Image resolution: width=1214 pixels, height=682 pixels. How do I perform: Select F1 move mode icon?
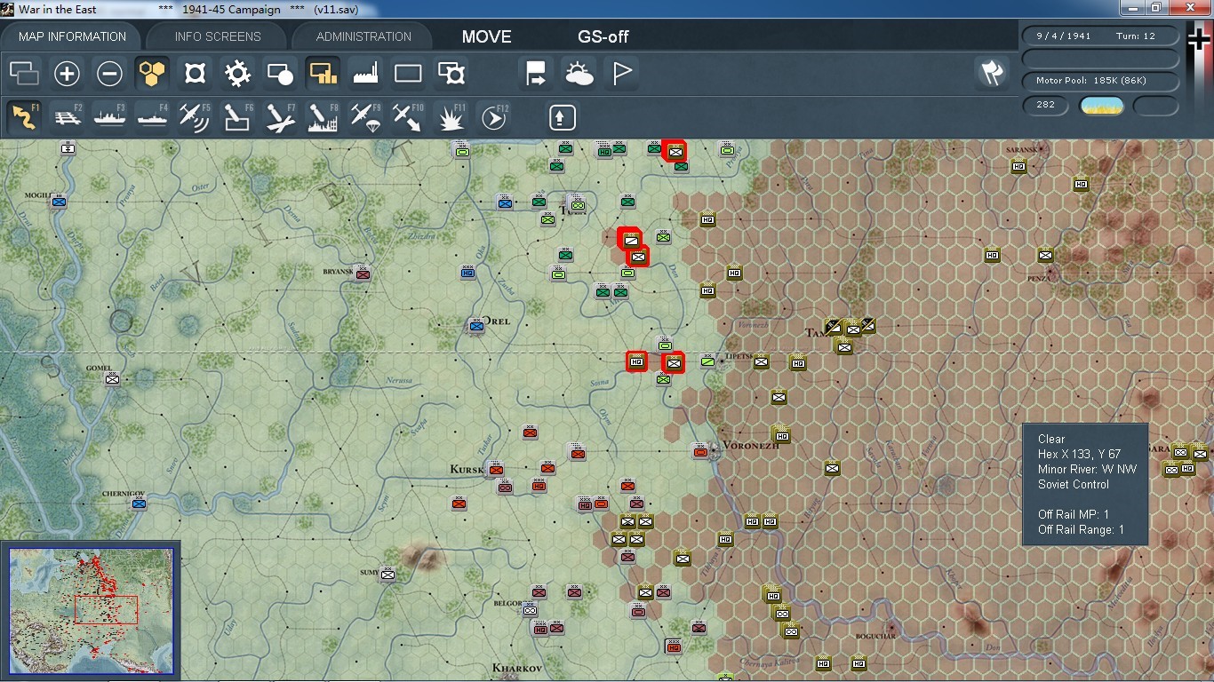[x=24, y=117]
